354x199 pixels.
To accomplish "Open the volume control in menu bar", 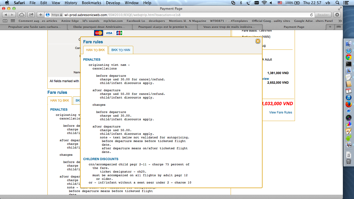I will [x=271, y=3].
